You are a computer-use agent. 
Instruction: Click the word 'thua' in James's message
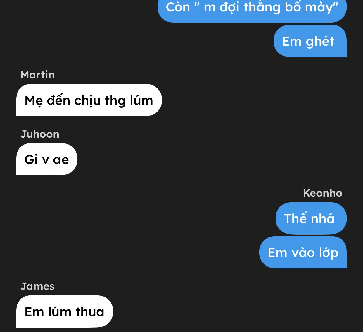tap(90, 312)
